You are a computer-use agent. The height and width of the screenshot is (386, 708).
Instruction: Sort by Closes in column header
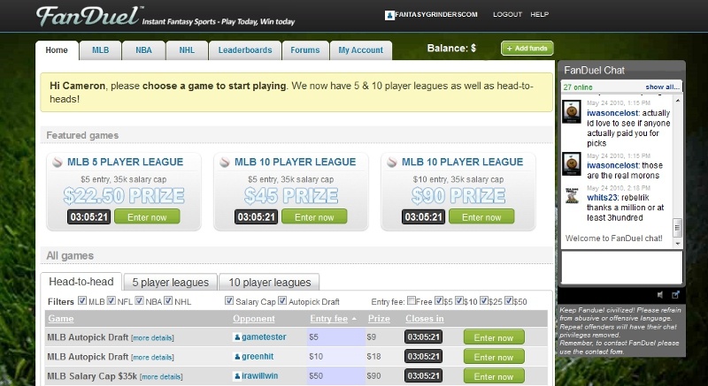(425, 319)
